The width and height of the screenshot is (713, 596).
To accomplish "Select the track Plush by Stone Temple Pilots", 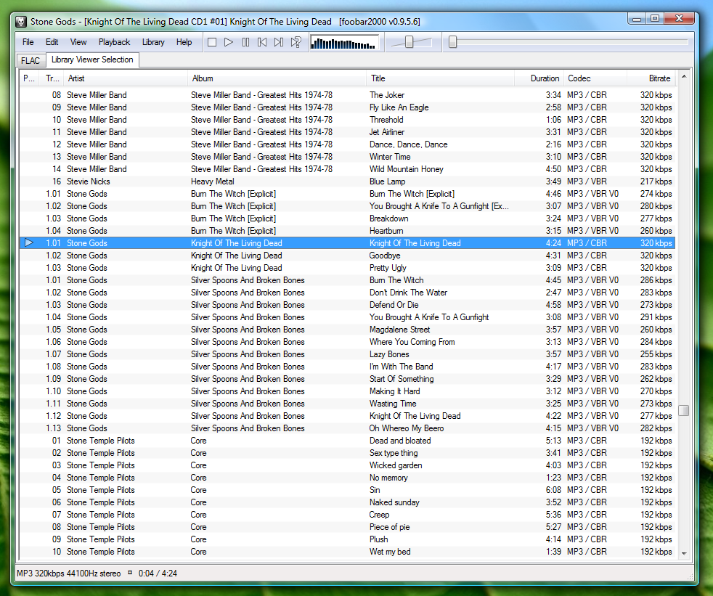I will (x=378, y=539).
